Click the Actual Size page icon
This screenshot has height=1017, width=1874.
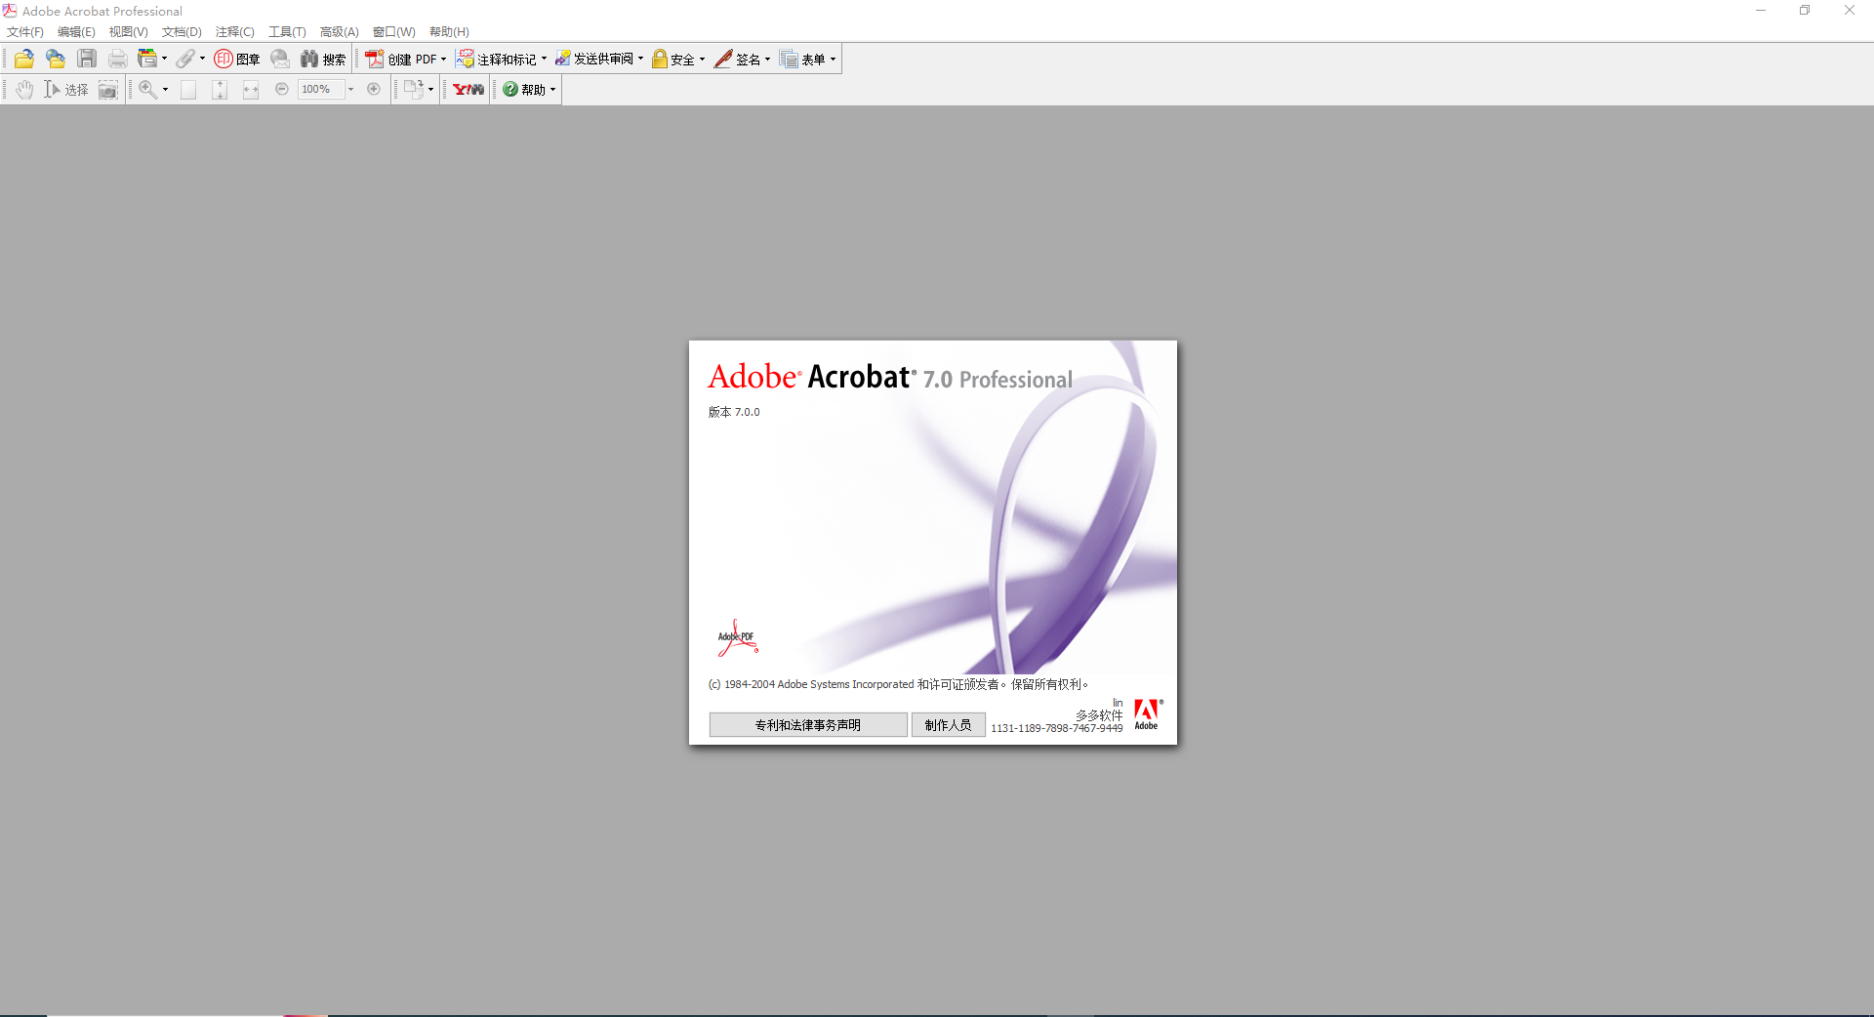pos(188,90)
